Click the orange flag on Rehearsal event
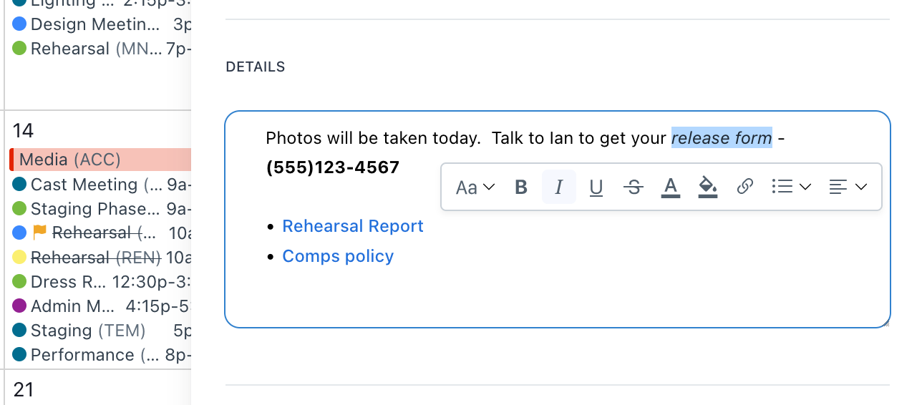This screenshot has width=922, height=405. click(x=40, y=233)
